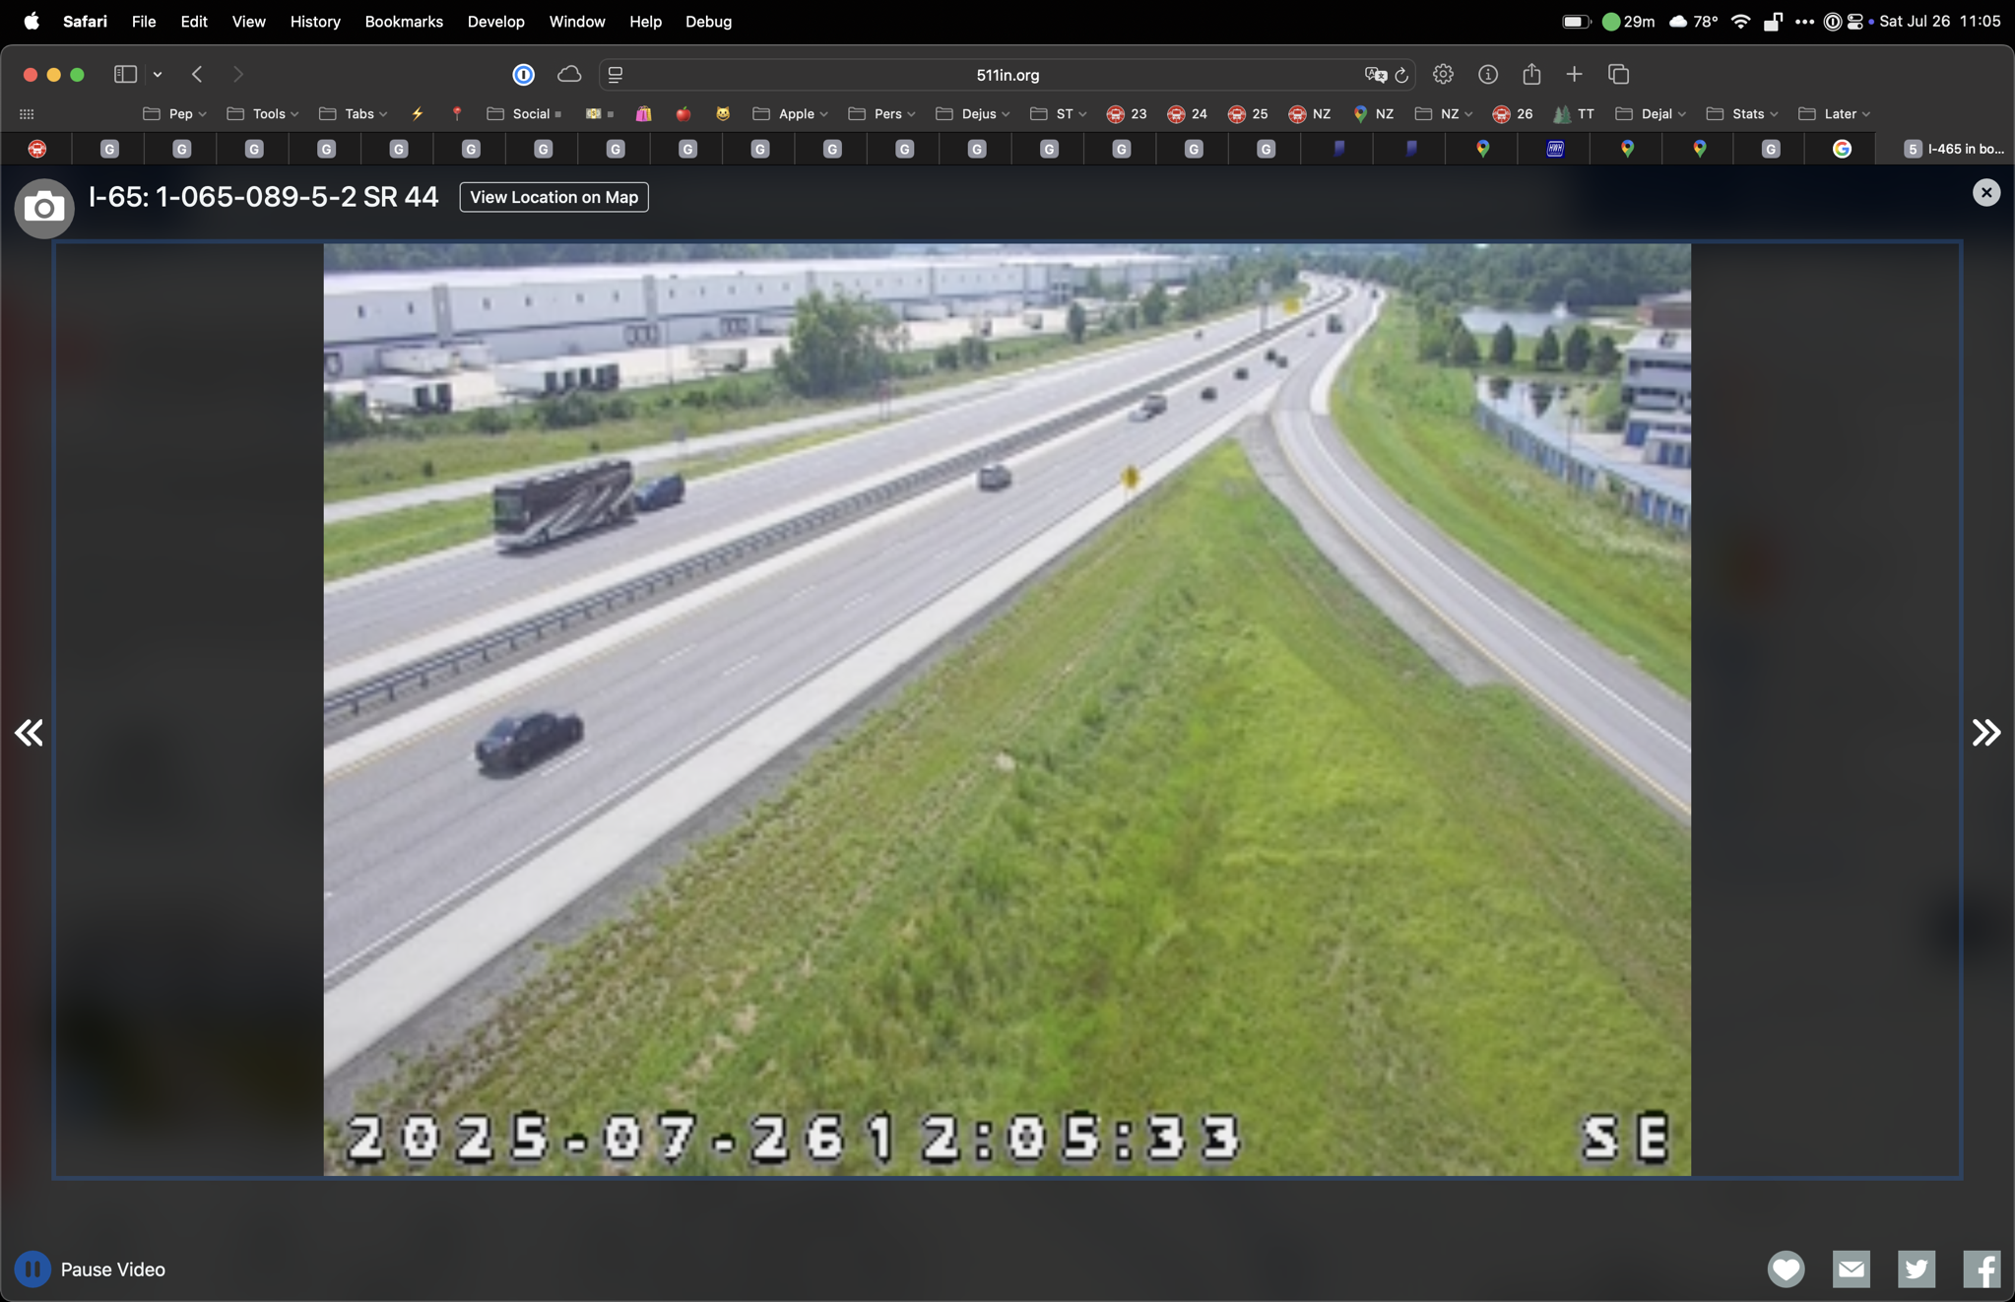The image size is (2015, 1302).
Task: Open the Bookmarks menu
Action: click(404, 21)
